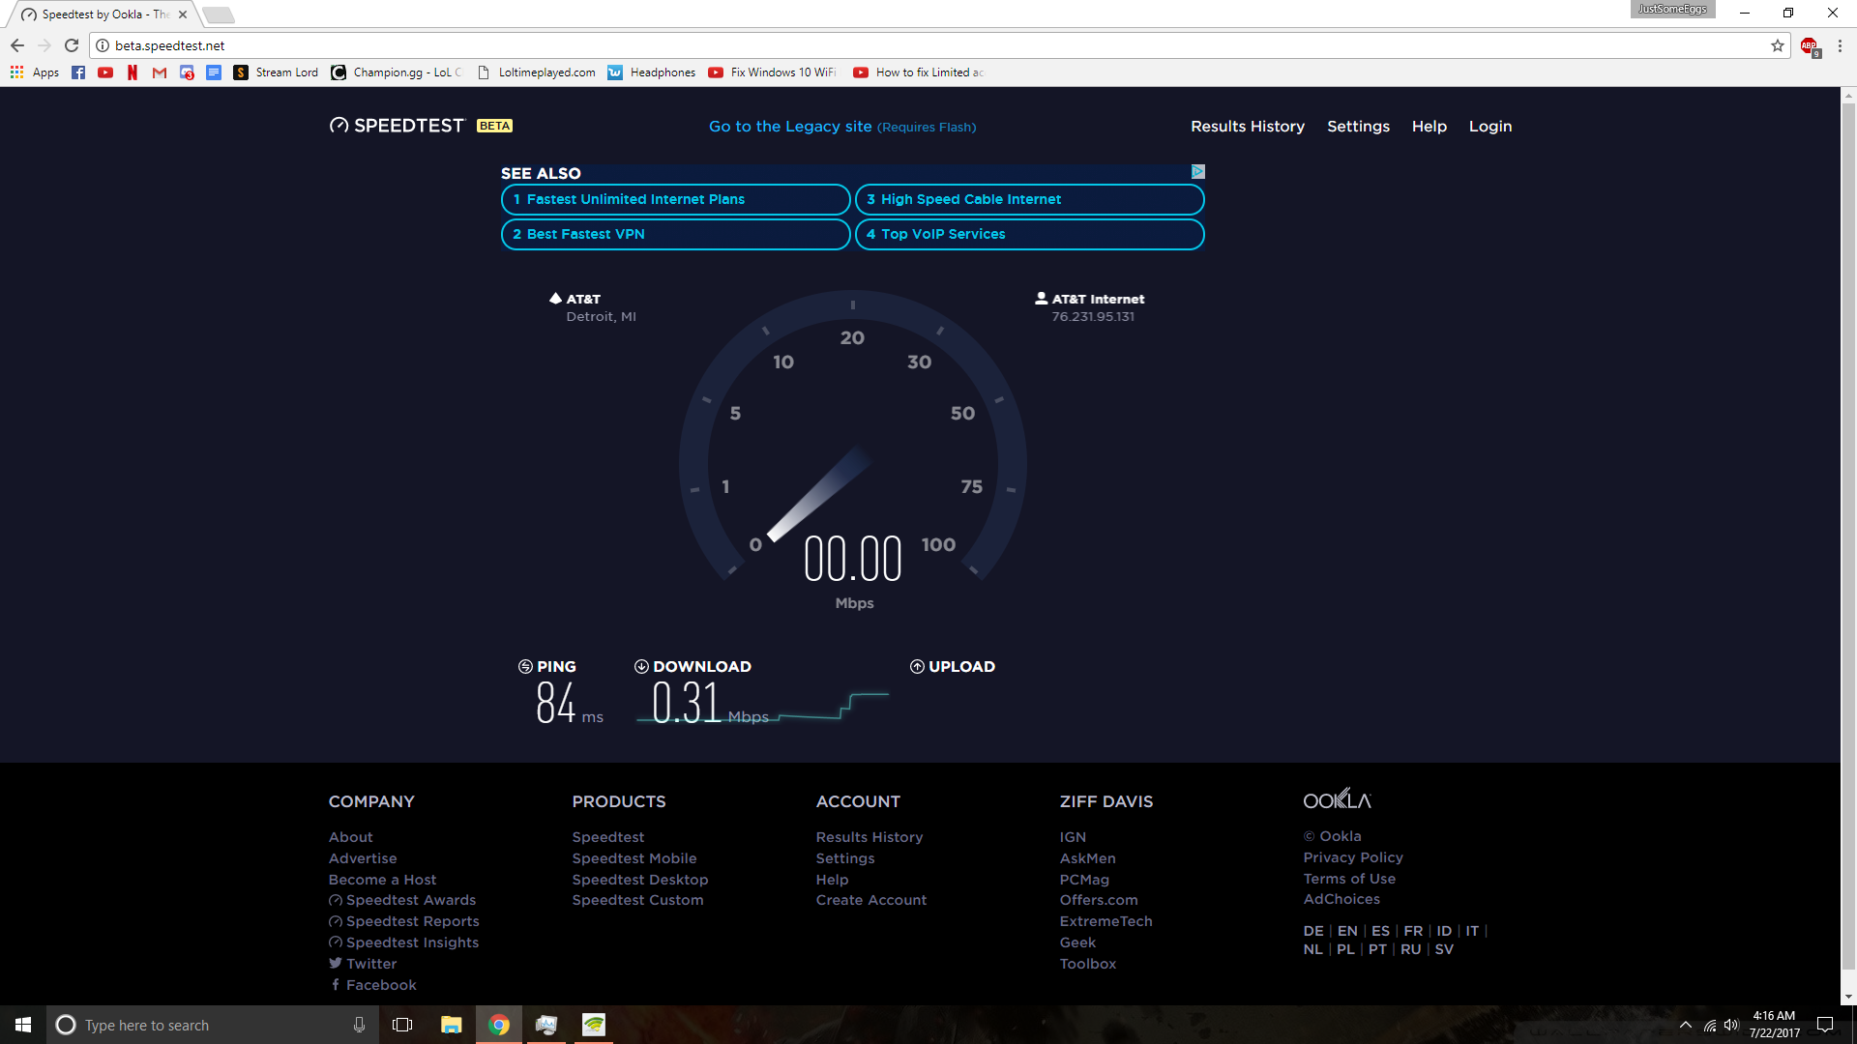Open the network WiFi tray icon
This screenshot has height=1044, width=1857.
click(x=1710, y=1025)
